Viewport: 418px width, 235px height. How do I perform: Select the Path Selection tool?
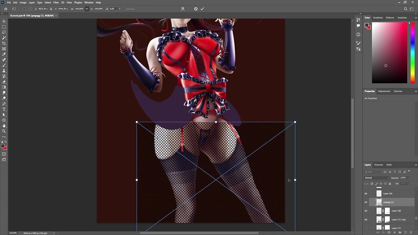4,115
